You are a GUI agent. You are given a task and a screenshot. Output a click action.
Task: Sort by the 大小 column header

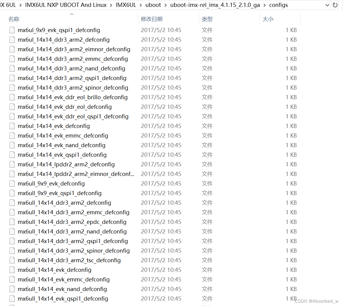coord(268,19)
